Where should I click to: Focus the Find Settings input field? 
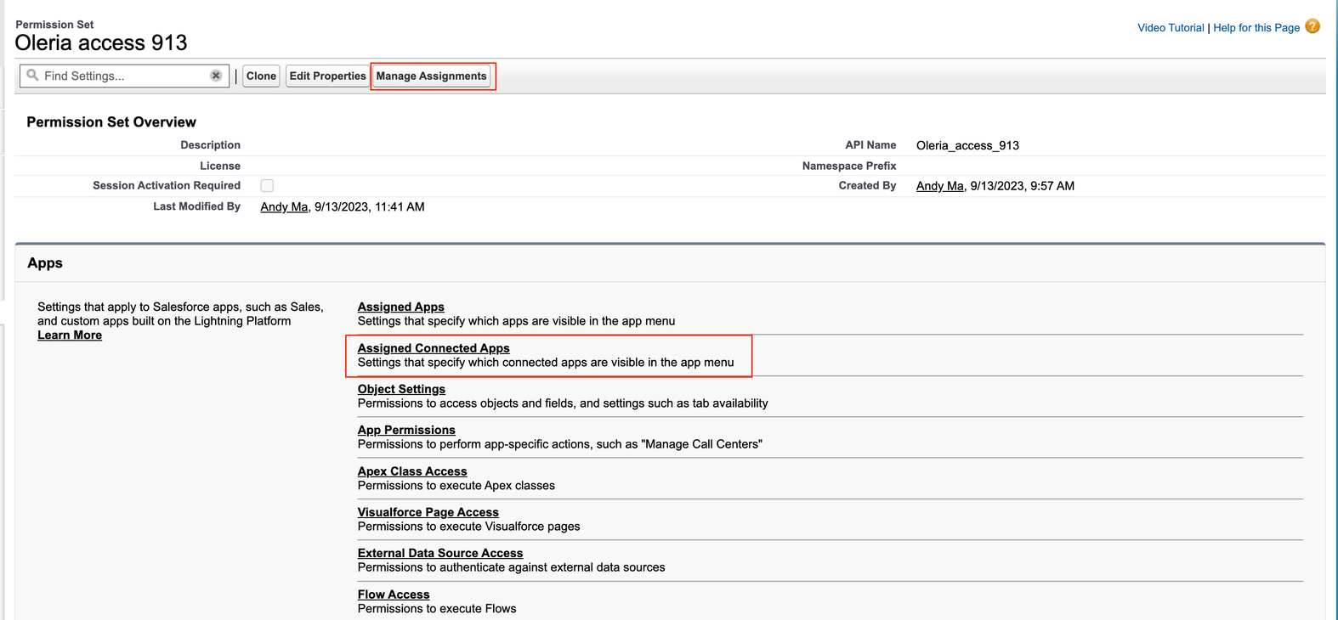tap(124, 76)
